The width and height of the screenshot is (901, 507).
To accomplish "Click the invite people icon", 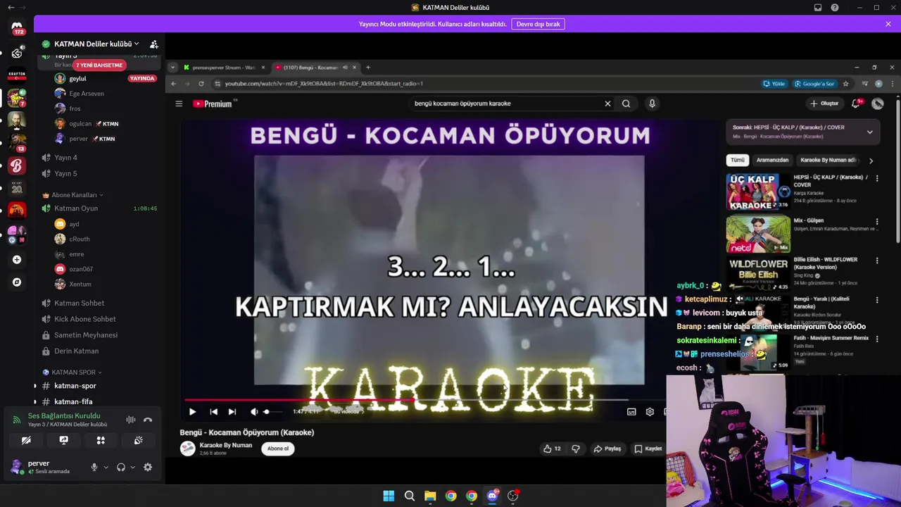I will pos(154,44).
